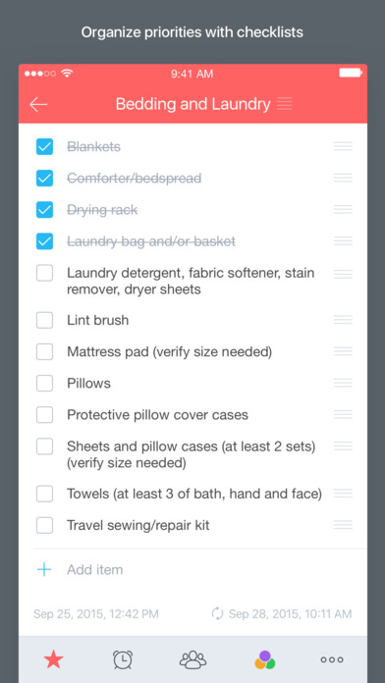
Task: Tap the reorder handle for Travel sewing/repair kit
Action: pos(343,525)
